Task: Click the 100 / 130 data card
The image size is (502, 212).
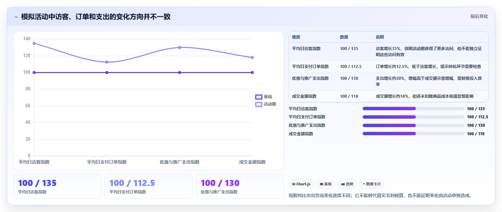Action: (240, 186)
